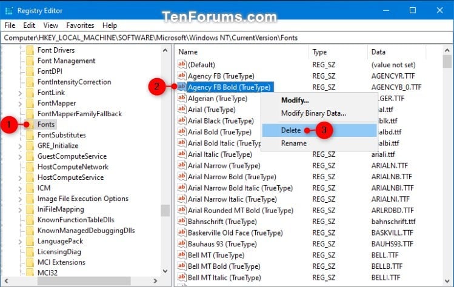Click the Registry Editor app icon in title bar

(9, 11)
